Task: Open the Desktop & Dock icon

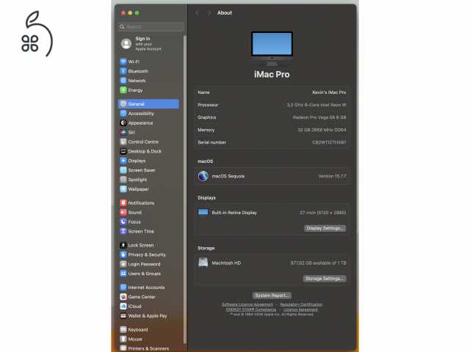Action: (x=123, y=151)
